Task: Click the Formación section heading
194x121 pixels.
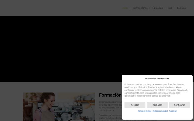Action: 110,95
